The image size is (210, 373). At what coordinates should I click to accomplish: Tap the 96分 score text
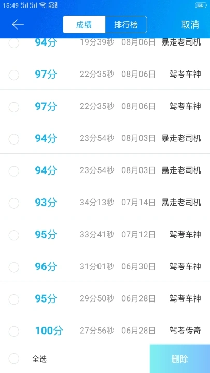[x=46, y=267]
